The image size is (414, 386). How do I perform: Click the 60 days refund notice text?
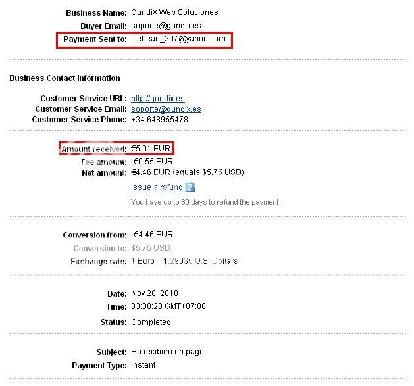tap(205, 202)
